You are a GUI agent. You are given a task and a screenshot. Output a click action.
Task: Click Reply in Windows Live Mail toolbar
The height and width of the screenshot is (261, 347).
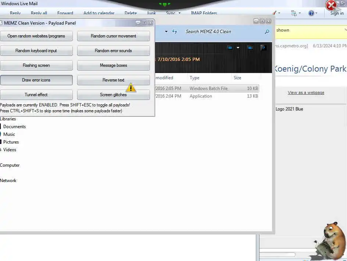[15, 13]
